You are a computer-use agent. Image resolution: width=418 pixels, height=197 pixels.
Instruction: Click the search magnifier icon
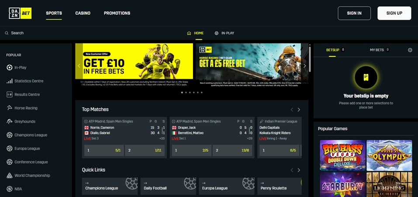tap(7, 33)
